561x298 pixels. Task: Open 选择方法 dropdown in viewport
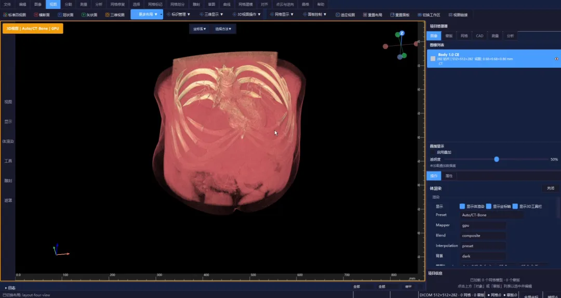coord(223,29)
